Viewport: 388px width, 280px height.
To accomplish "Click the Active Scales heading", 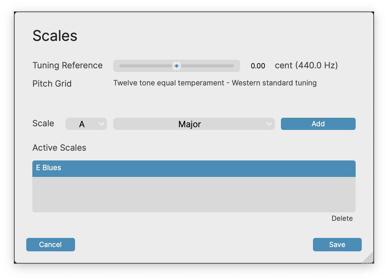I will 59,148.
